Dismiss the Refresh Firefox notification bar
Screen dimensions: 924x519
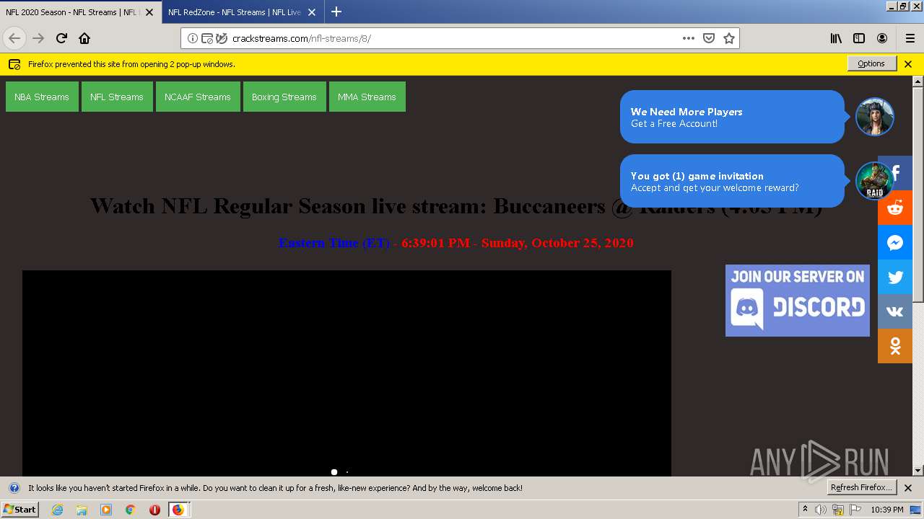pos(908,487)
